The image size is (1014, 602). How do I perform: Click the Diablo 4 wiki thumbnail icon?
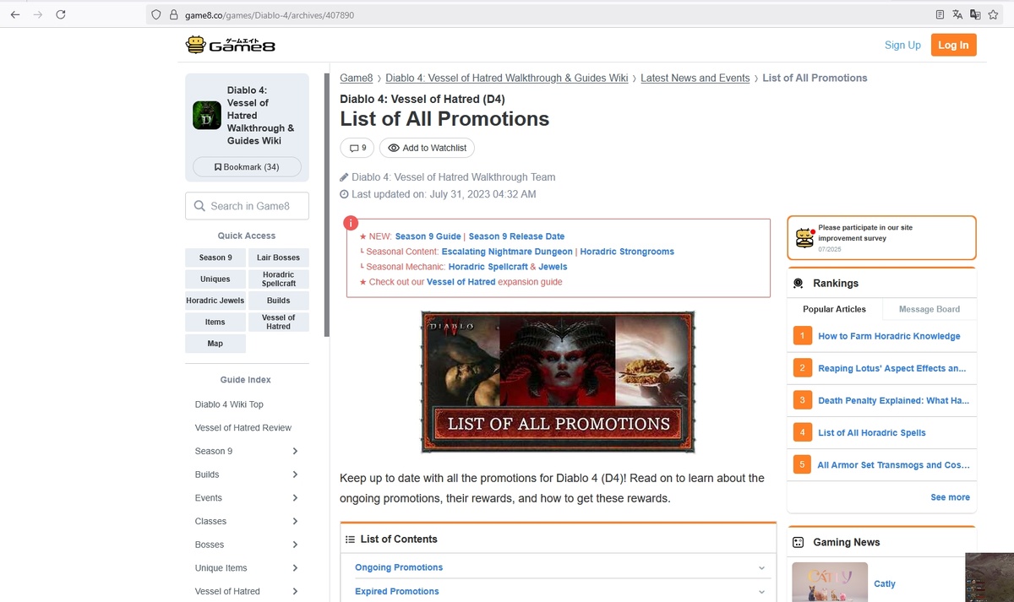coord(207,115)
